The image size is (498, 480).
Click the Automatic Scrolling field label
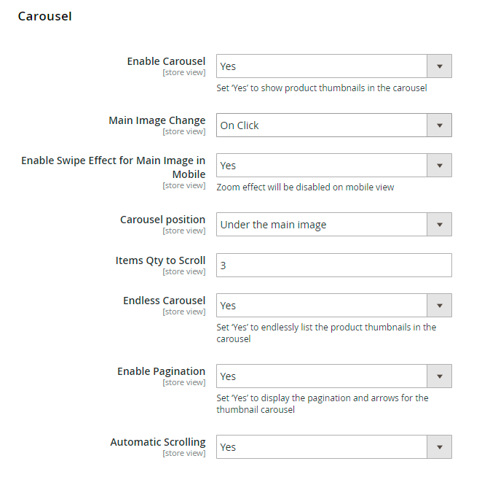pos(158,442)
